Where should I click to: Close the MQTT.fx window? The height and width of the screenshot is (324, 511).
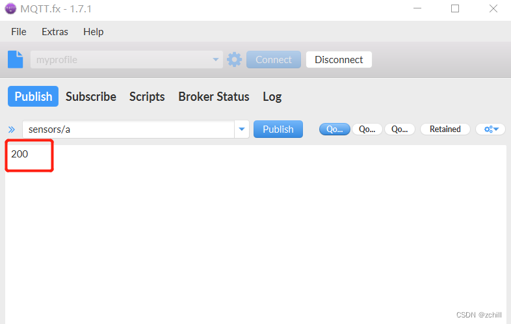click(x=493, y=8)
